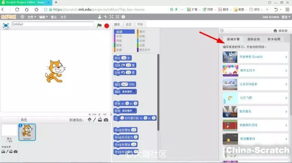
Task: Open the language globe menu
Action: click(x=23, y=17)
